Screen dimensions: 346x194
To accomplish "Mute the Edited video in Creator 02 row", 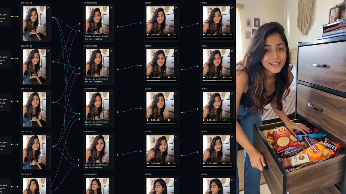I will (x=169, y=77).
